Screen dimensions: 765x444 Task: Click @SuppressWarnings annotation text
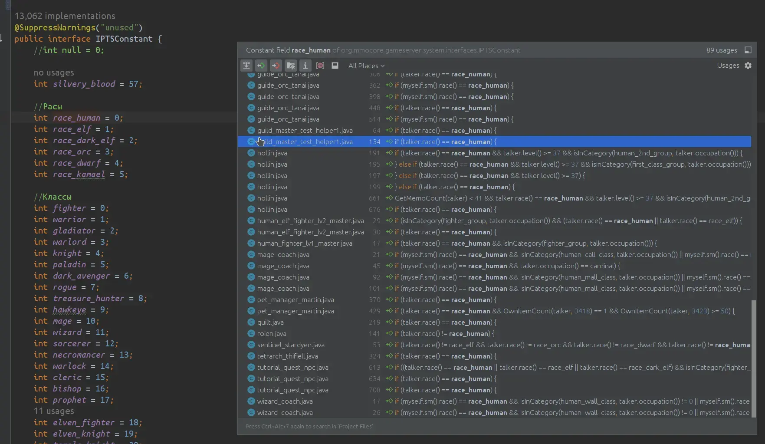pyautogui.click(x=55, y=27)
